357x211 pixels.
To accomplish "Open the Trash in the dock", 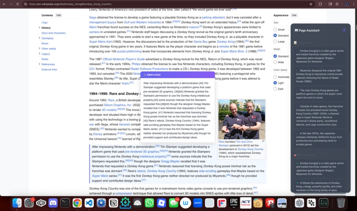I will click(x=341, y=203).
